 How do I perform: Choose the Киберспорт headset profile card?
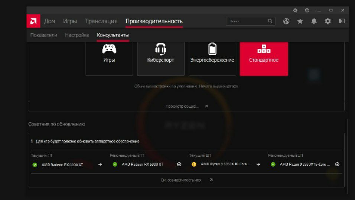[161, 59]
